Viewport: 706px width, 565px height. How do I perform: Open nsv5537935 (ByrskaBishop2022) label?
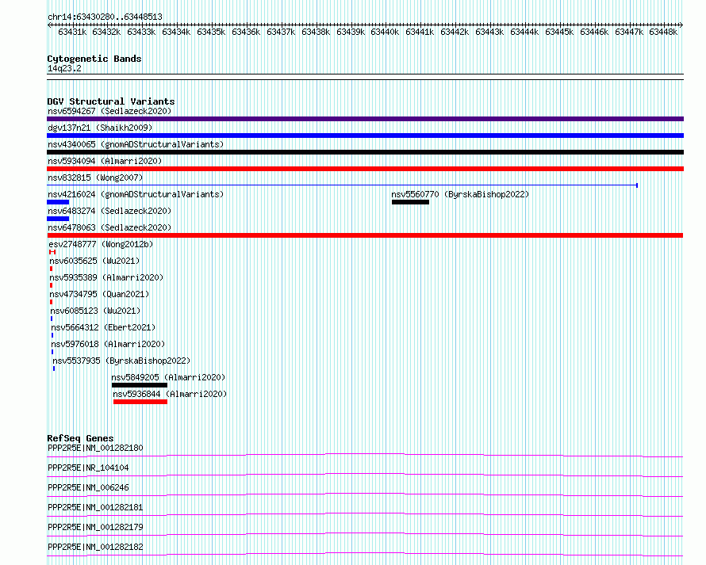point(121,361)
